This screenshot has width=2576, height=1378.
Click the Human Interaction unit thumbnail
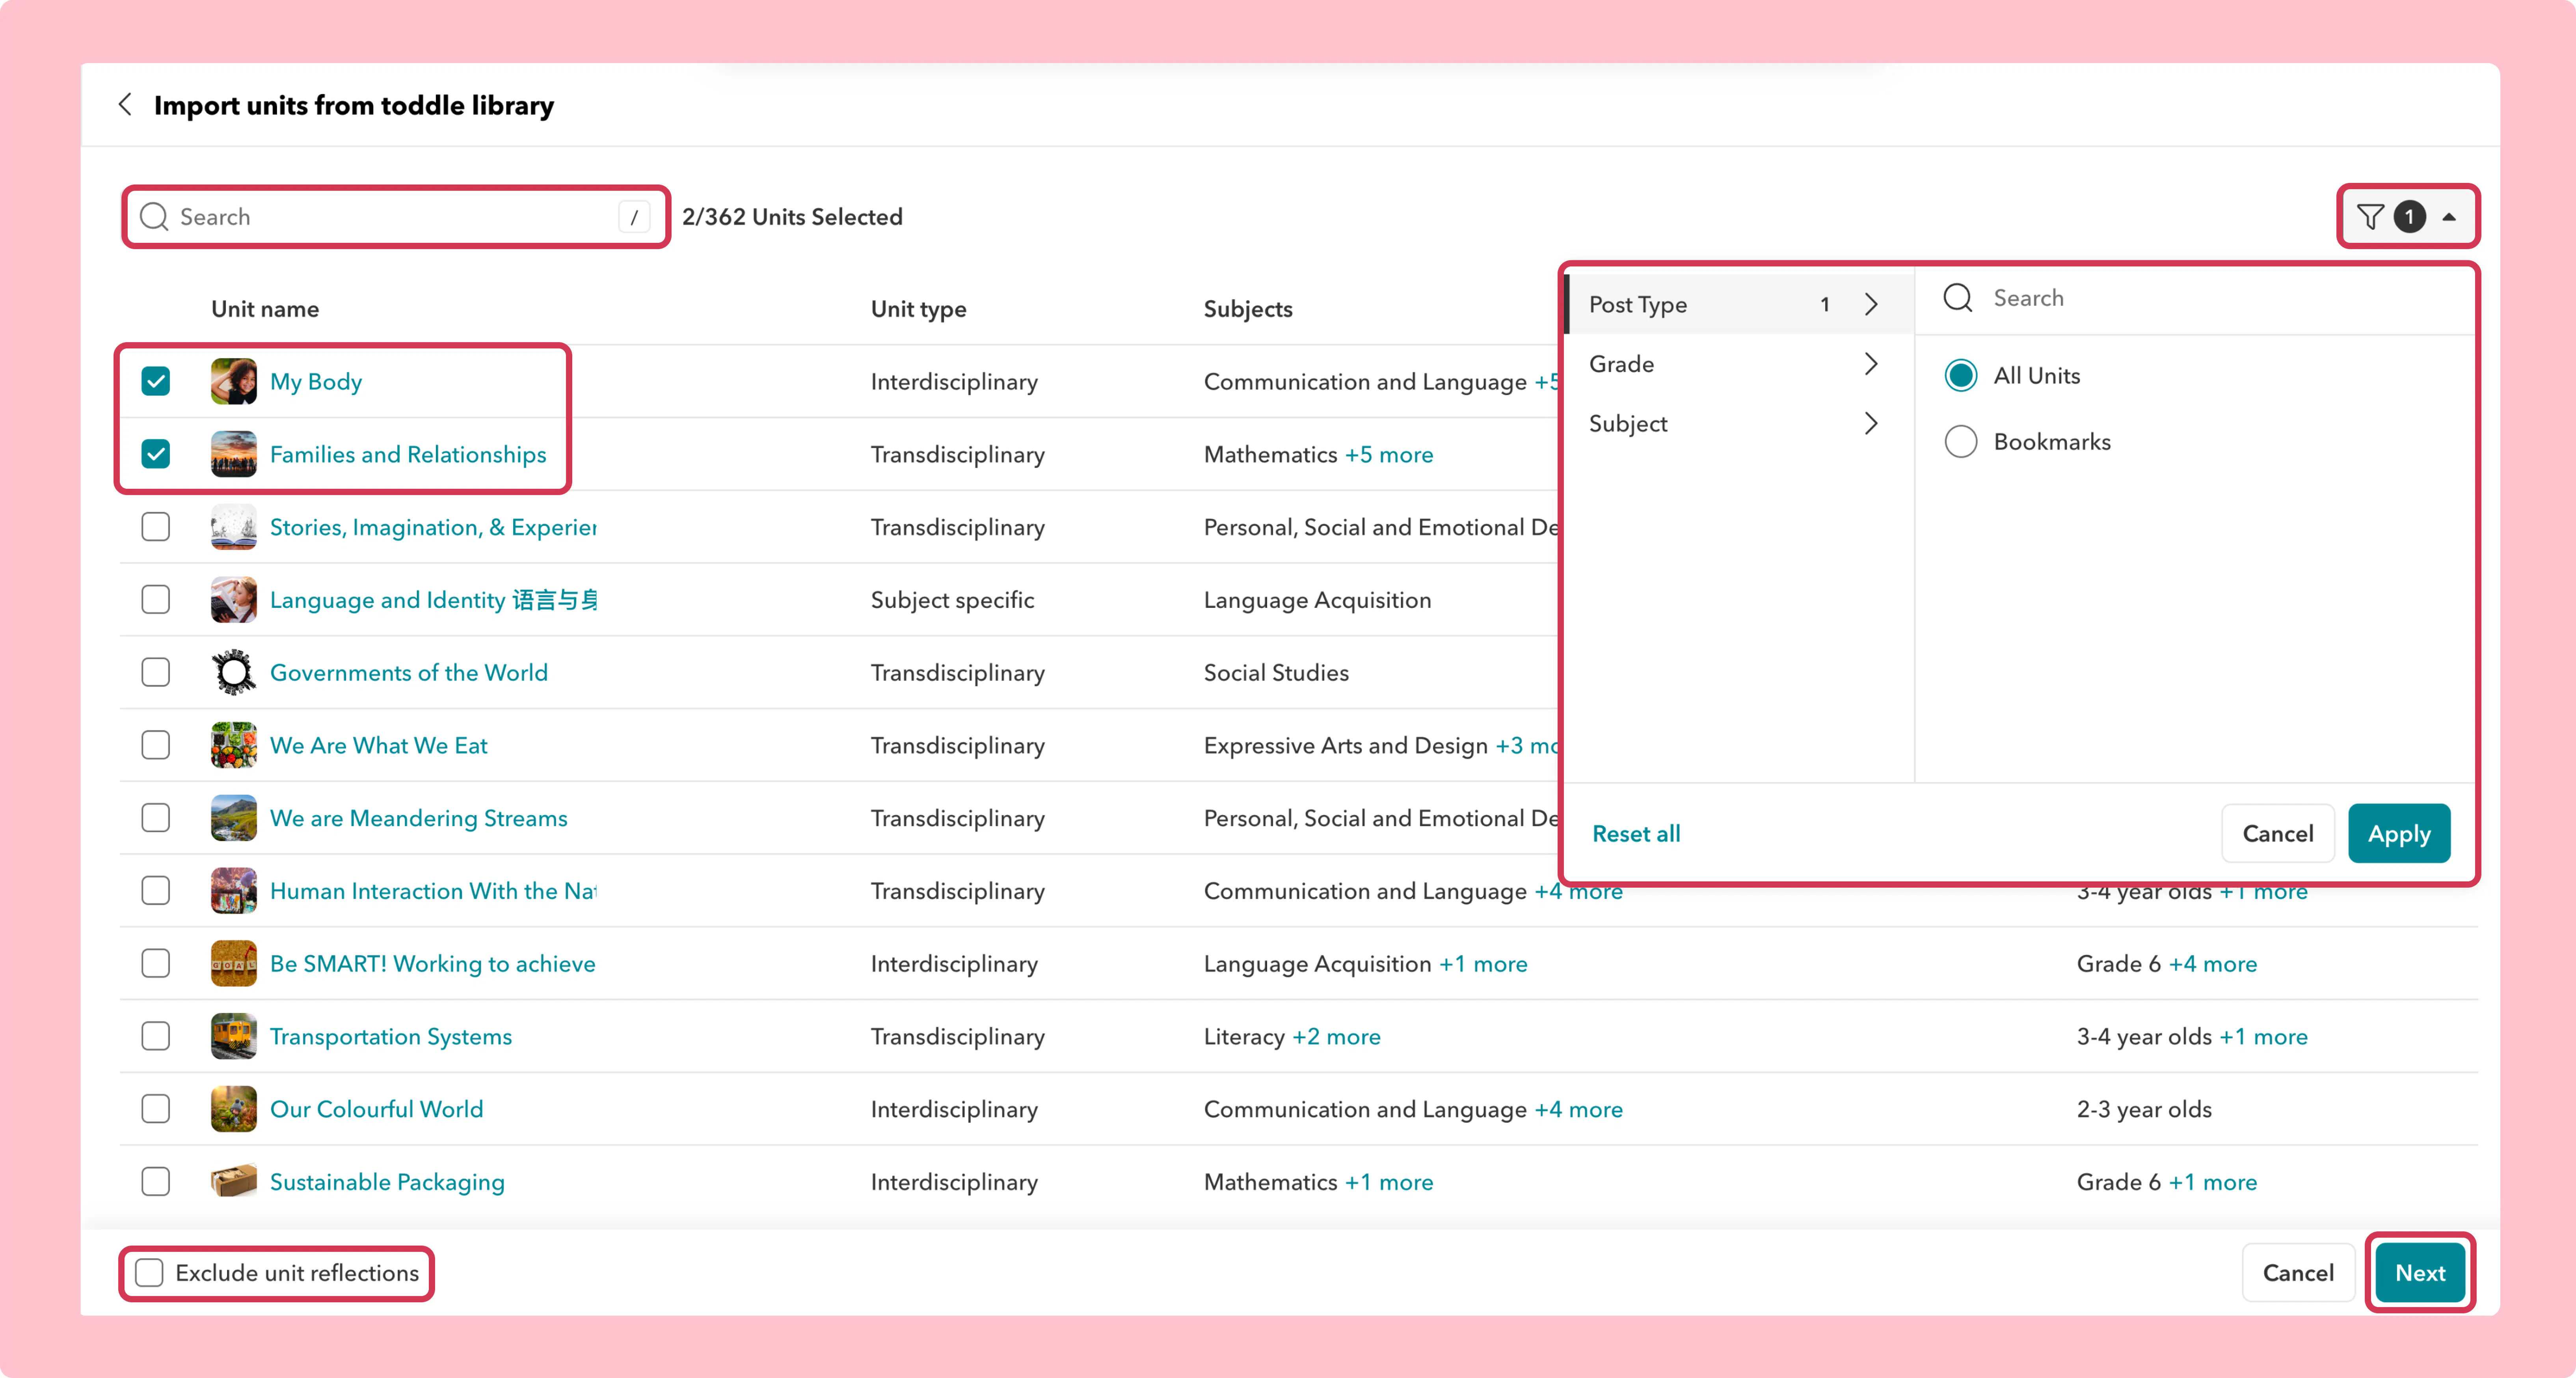[234, 891]
